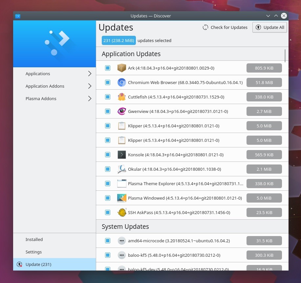Click the Ark package box icon

tap(121, 68)
